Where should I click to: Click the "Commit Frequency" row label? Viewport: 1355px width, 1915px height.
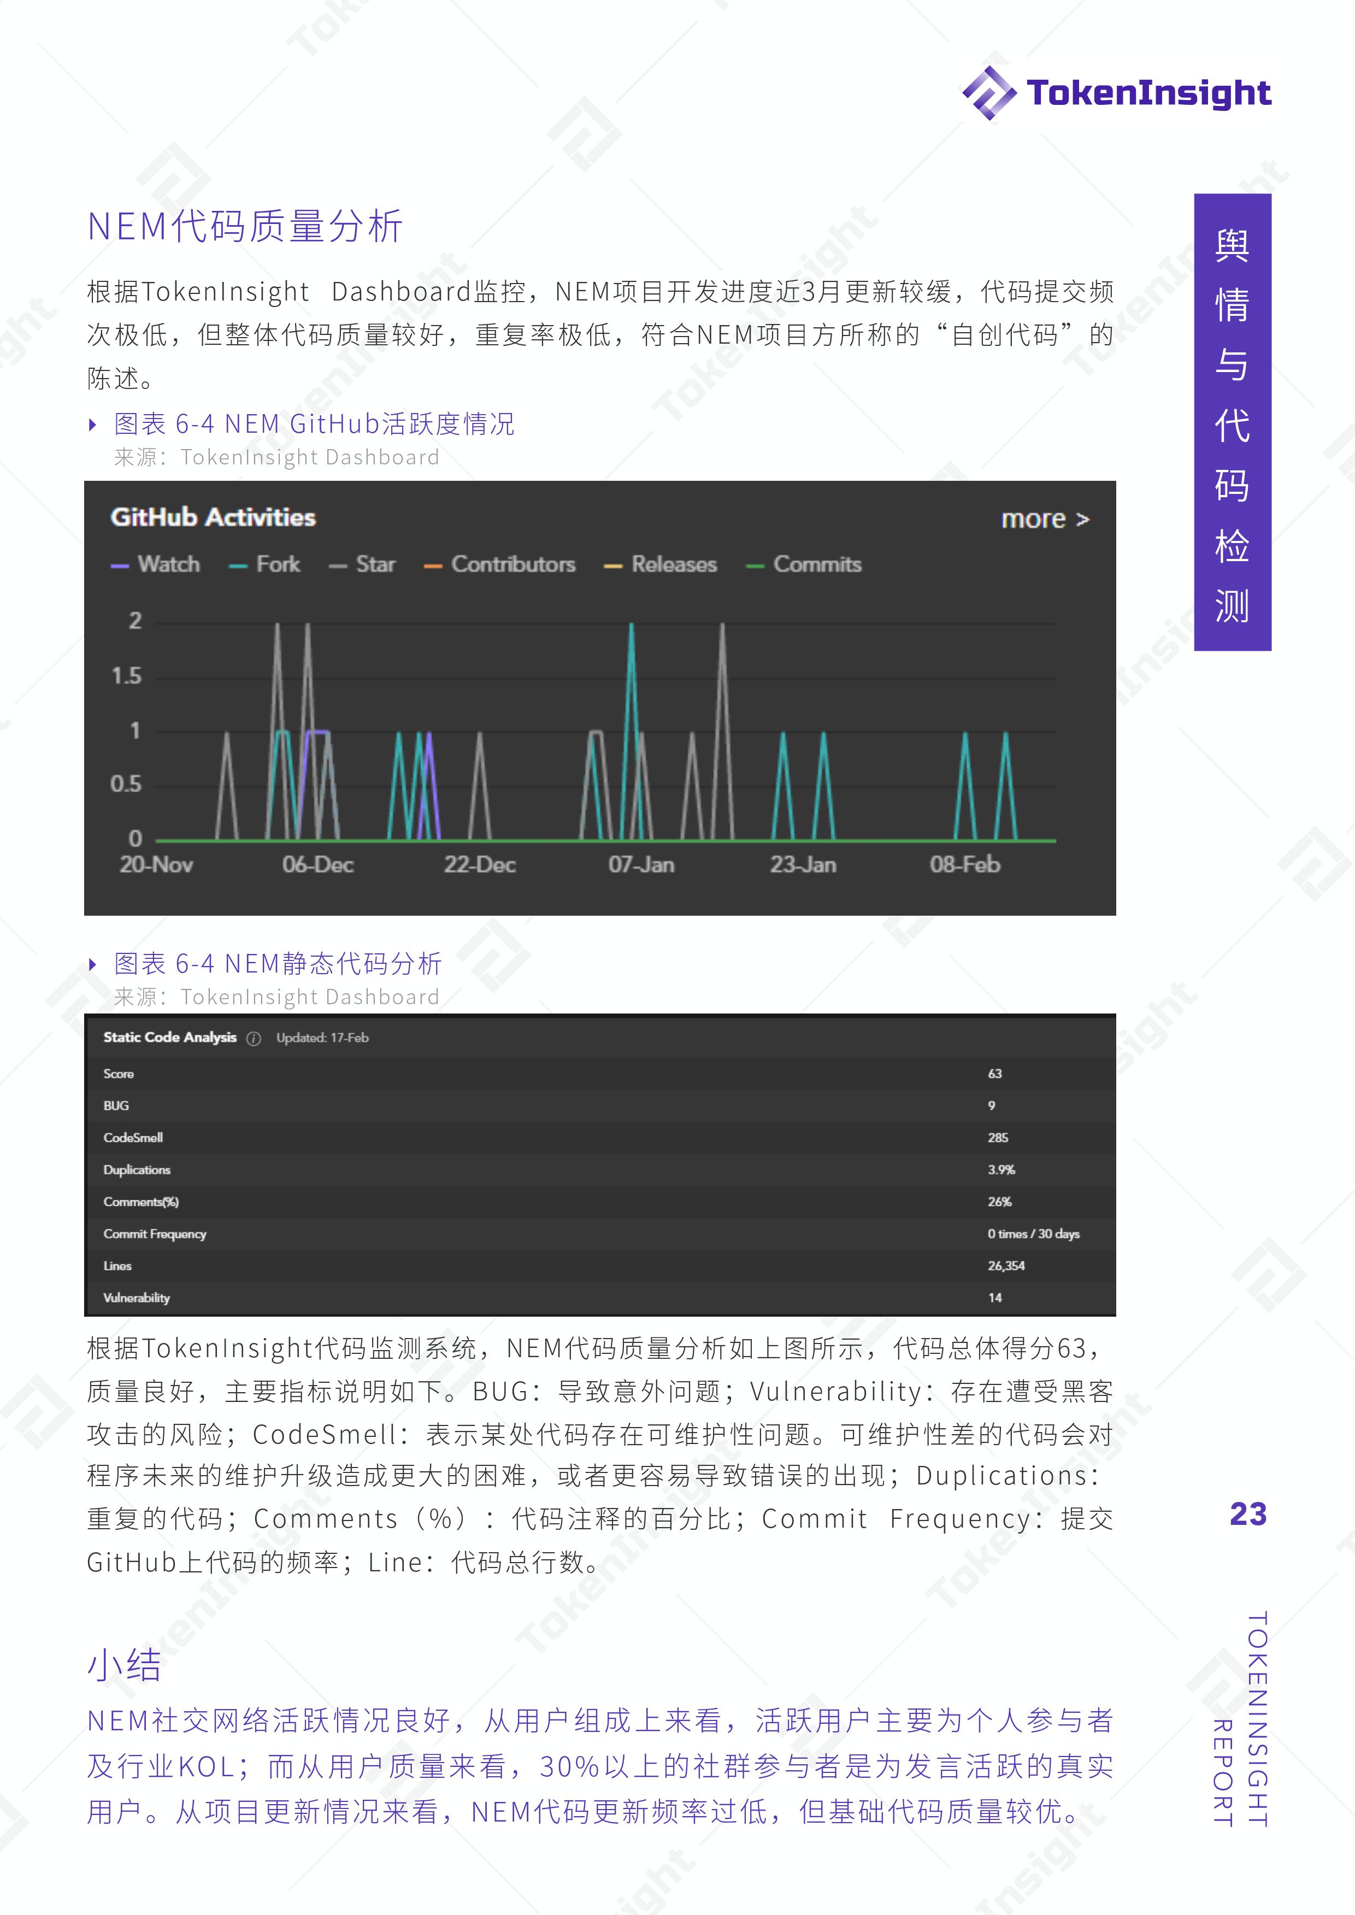pos(155,1234)
